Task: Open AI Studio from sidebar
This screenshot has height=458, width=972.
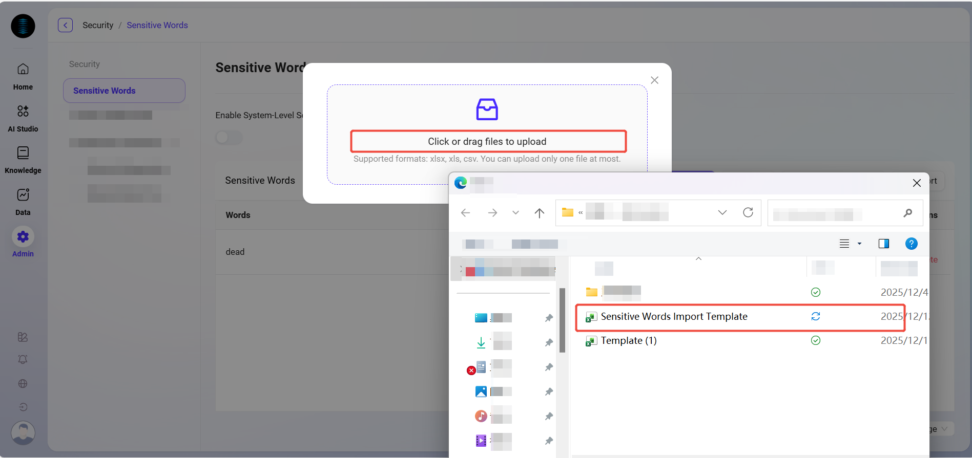Action: coord(23,118)
